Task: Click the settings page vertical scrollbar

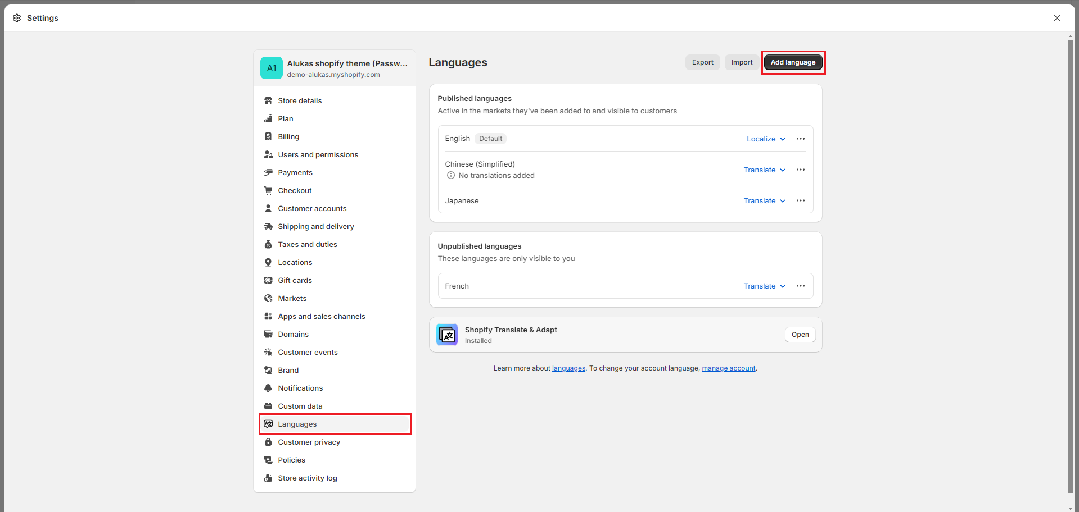Action: point(1070,264)
